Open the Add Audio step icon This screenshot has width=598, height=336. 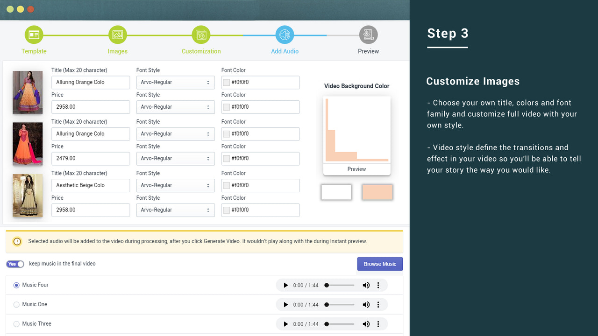[x=285, y=35]
